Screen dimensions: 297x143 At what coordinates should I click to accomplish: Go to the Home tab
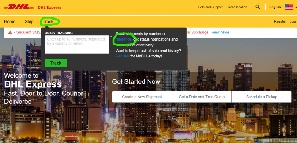10,22
